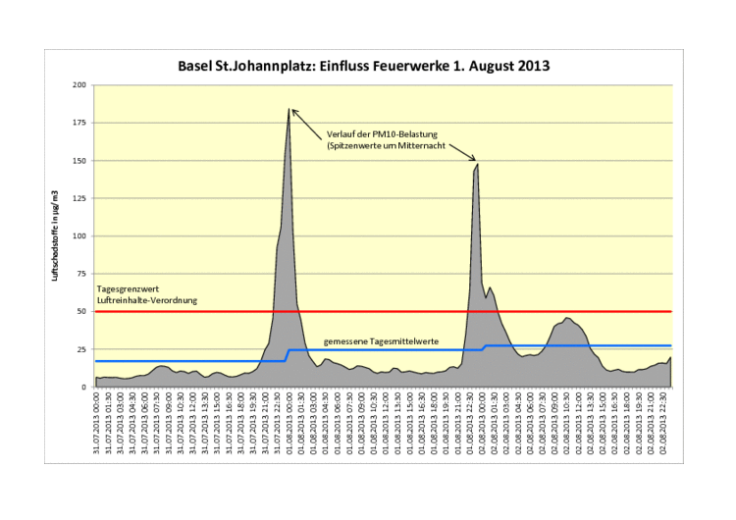The width and height of the screenshot is (736, 520).
Task: Click the arrow pointing to the second peak
Action: coord(459,152)
